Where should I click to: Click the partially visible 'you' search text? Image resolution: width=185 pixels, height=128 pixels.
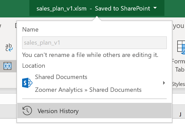179,26
